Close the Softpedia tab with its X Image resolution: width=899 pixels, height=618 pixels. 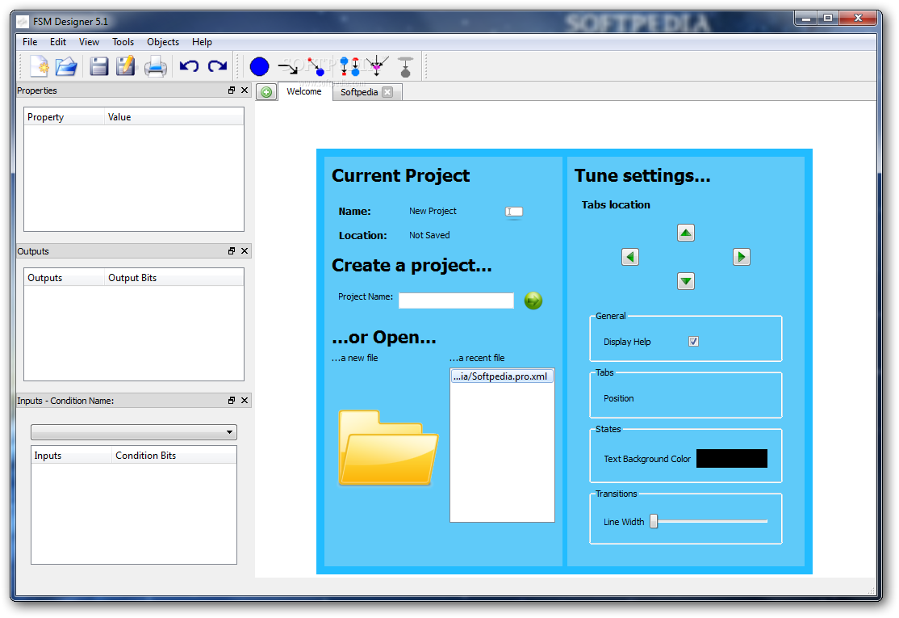387,92
